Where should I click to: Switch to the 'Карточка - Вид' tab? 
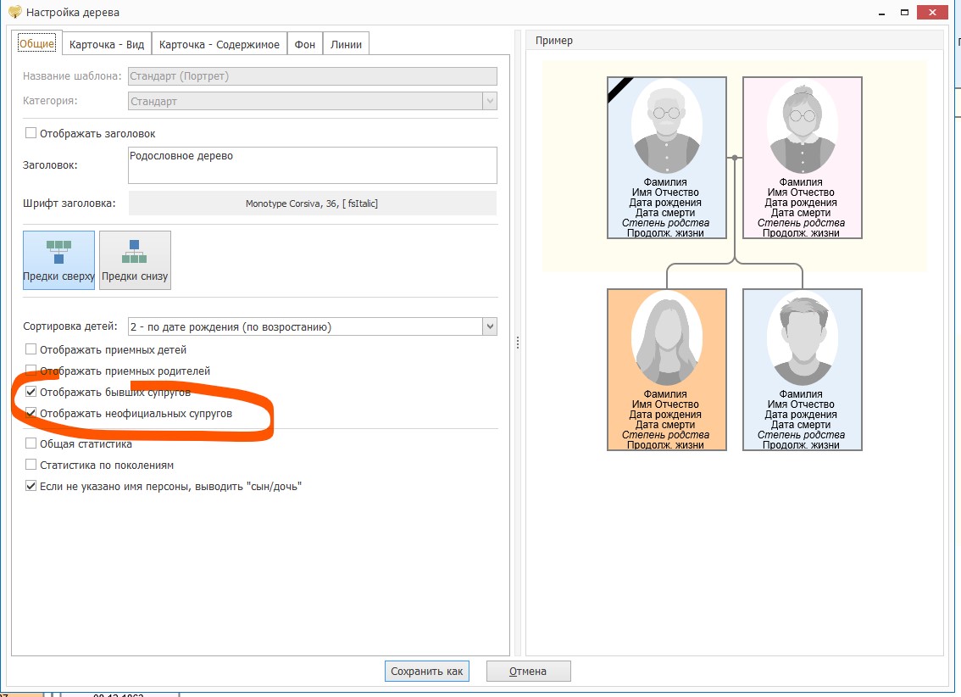(x=107, y=44)
